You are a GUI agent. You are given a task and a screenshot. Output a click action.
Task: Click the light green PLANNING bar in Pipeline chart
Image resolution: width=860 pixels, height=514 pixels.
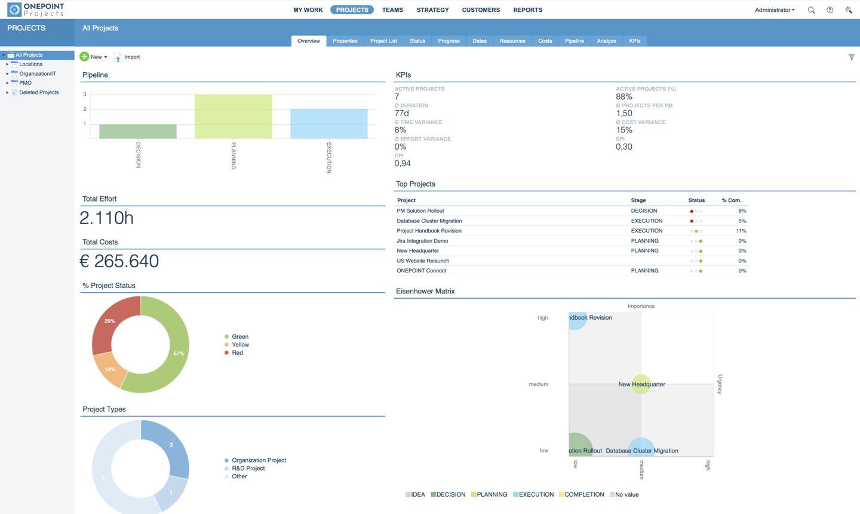tap(234, 116)
